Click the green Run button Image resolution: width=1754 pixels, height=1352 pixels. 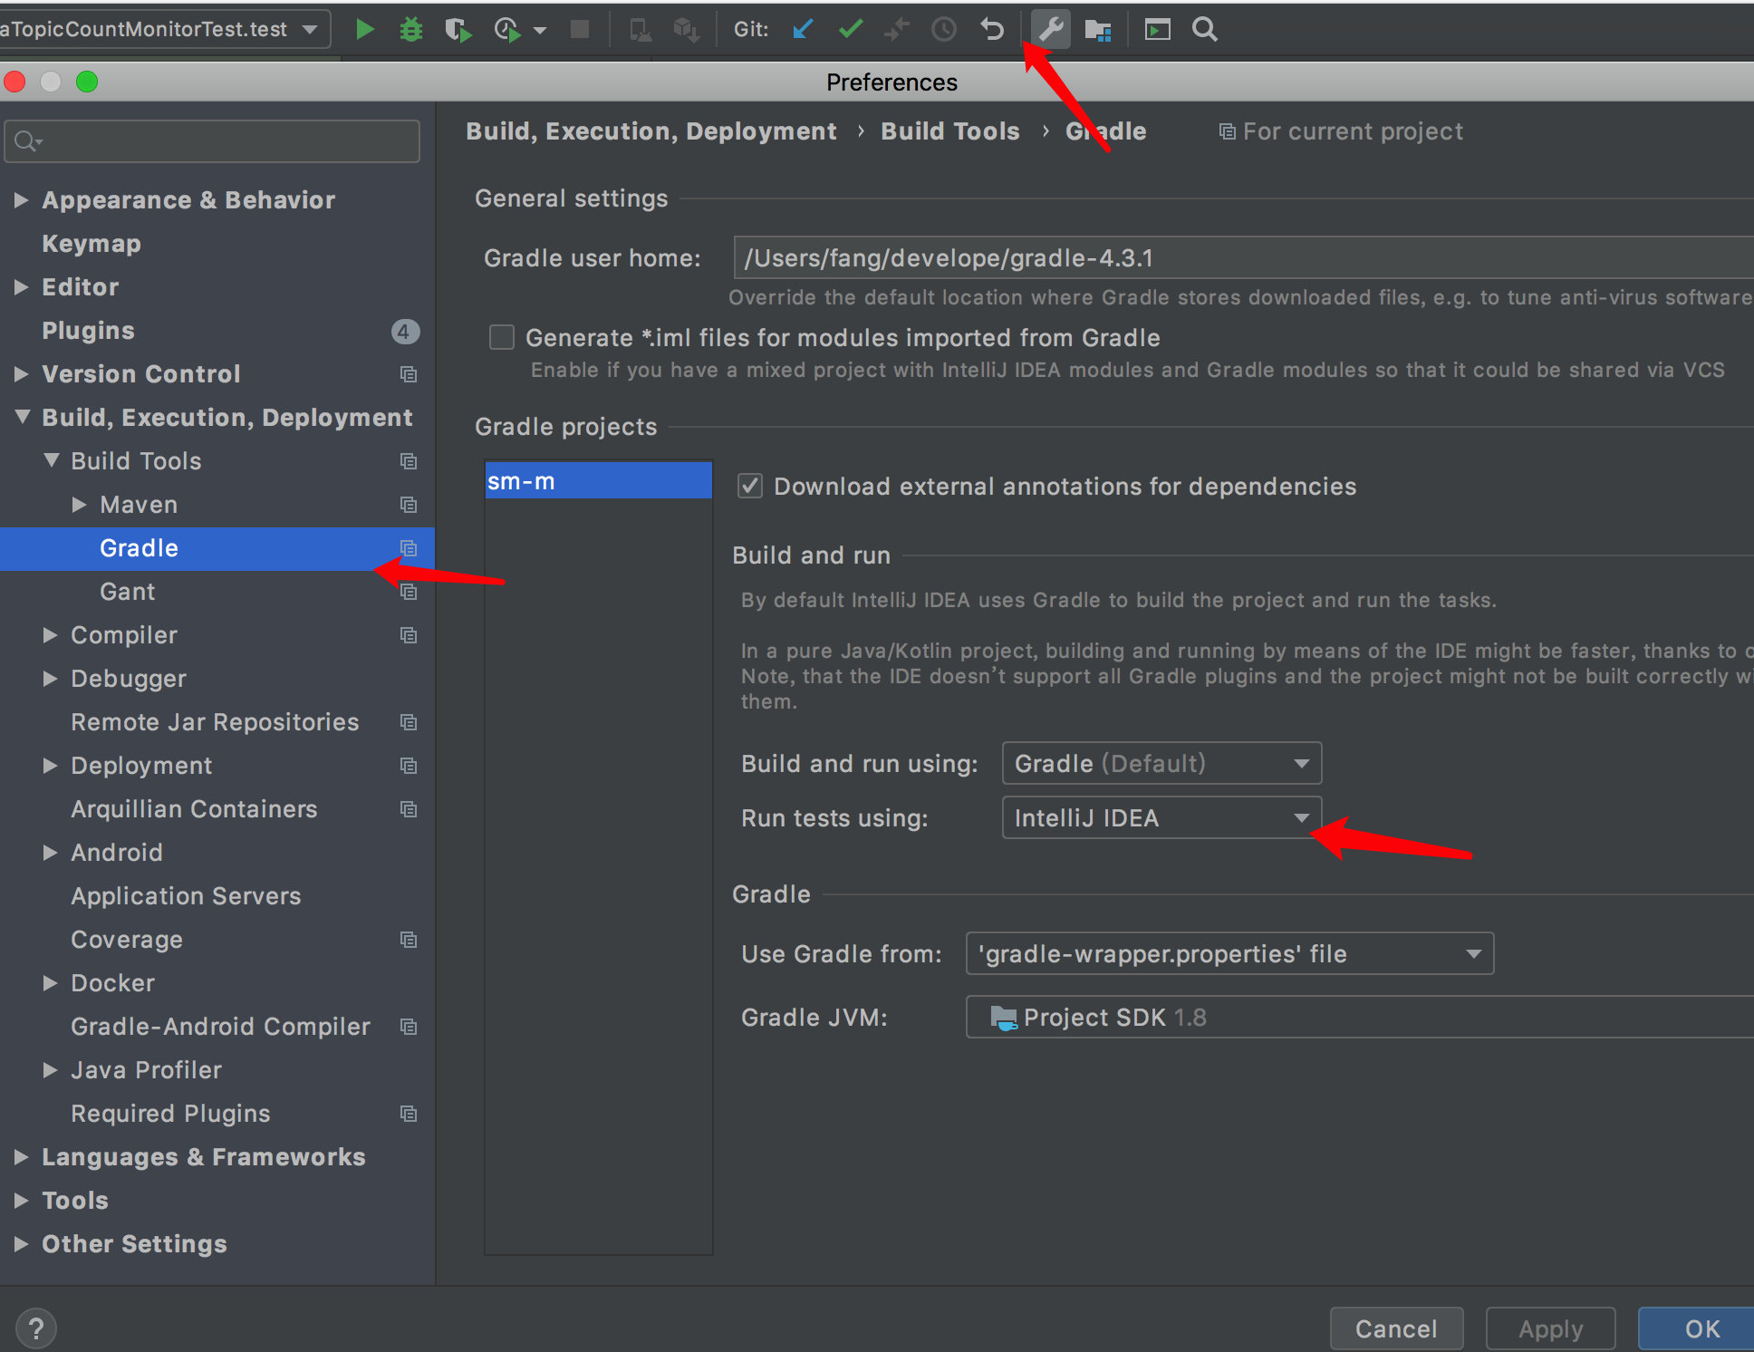point(365,30)
